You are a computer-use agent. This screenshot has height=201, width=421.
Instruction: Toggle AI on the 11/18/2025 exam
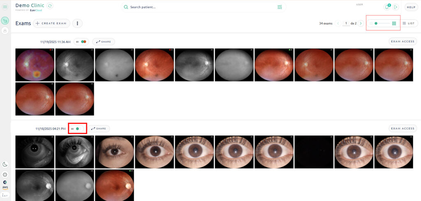click(77, 129)
